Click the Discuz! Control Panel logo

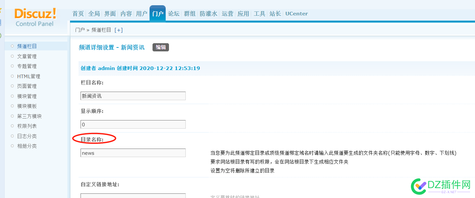pos(35,17)
